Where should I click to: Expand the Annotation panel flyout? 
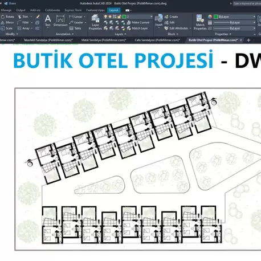pos(64,34)
